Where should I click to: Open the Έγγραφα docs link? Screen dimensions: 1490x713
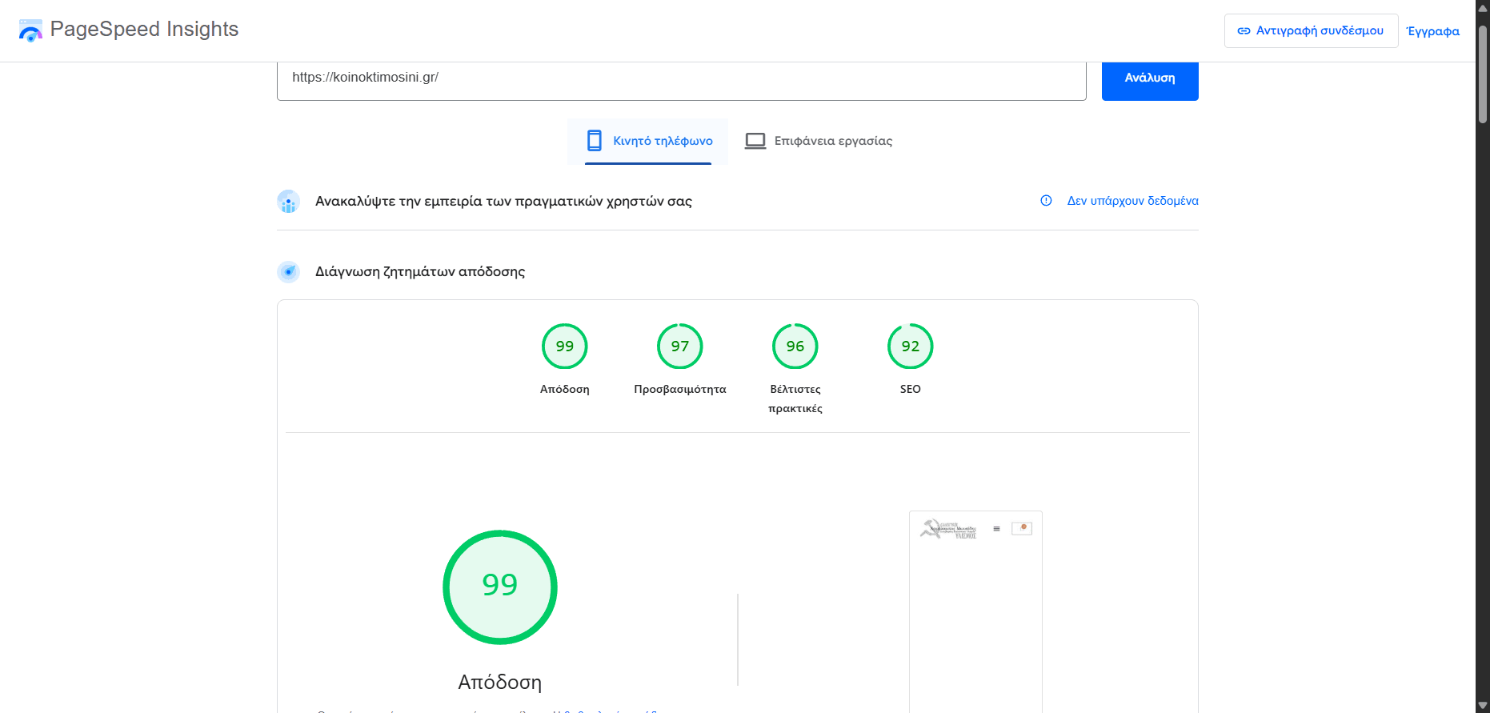click(1432, 31)
